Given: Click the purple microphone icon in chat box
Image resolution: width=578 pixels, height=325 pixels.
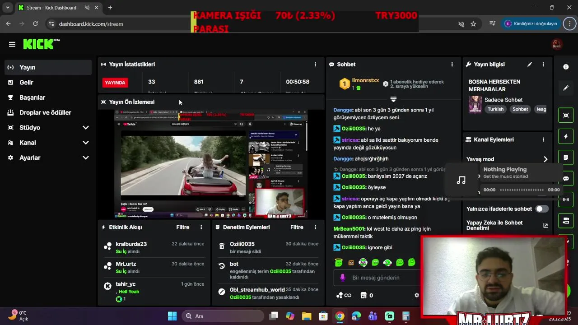Looking at the screenshot, I should tap(343, 278).
